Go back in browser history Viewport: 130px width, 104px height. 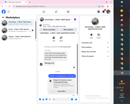click(2, 6)
